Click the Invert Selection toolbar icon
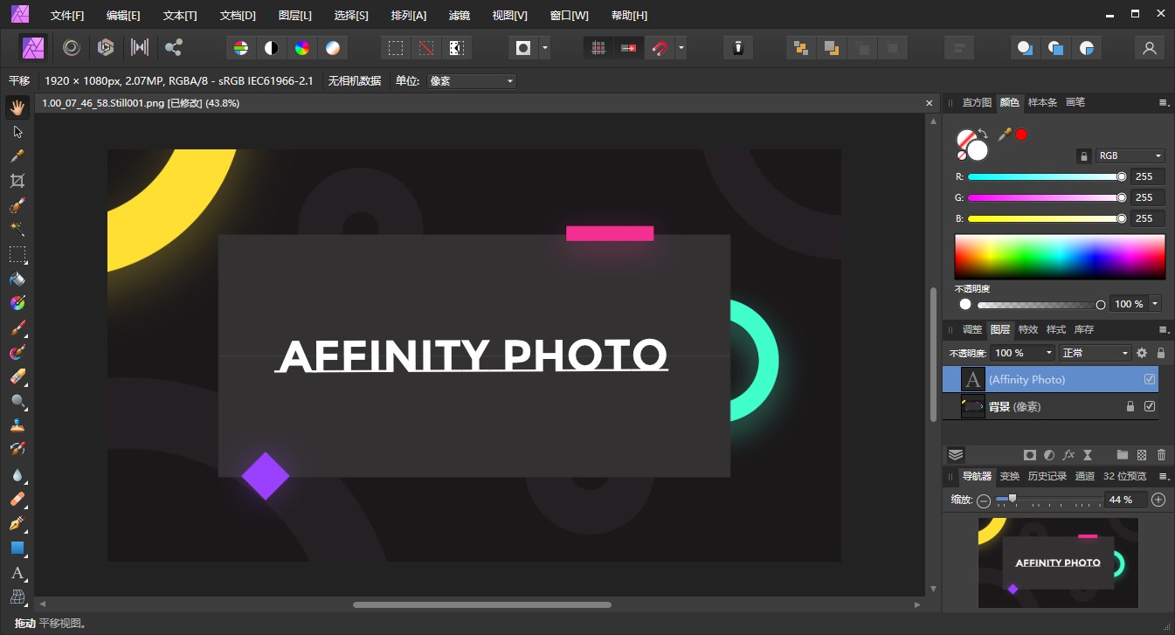This screenshot has height=635, width=1175. click(455, 48)
